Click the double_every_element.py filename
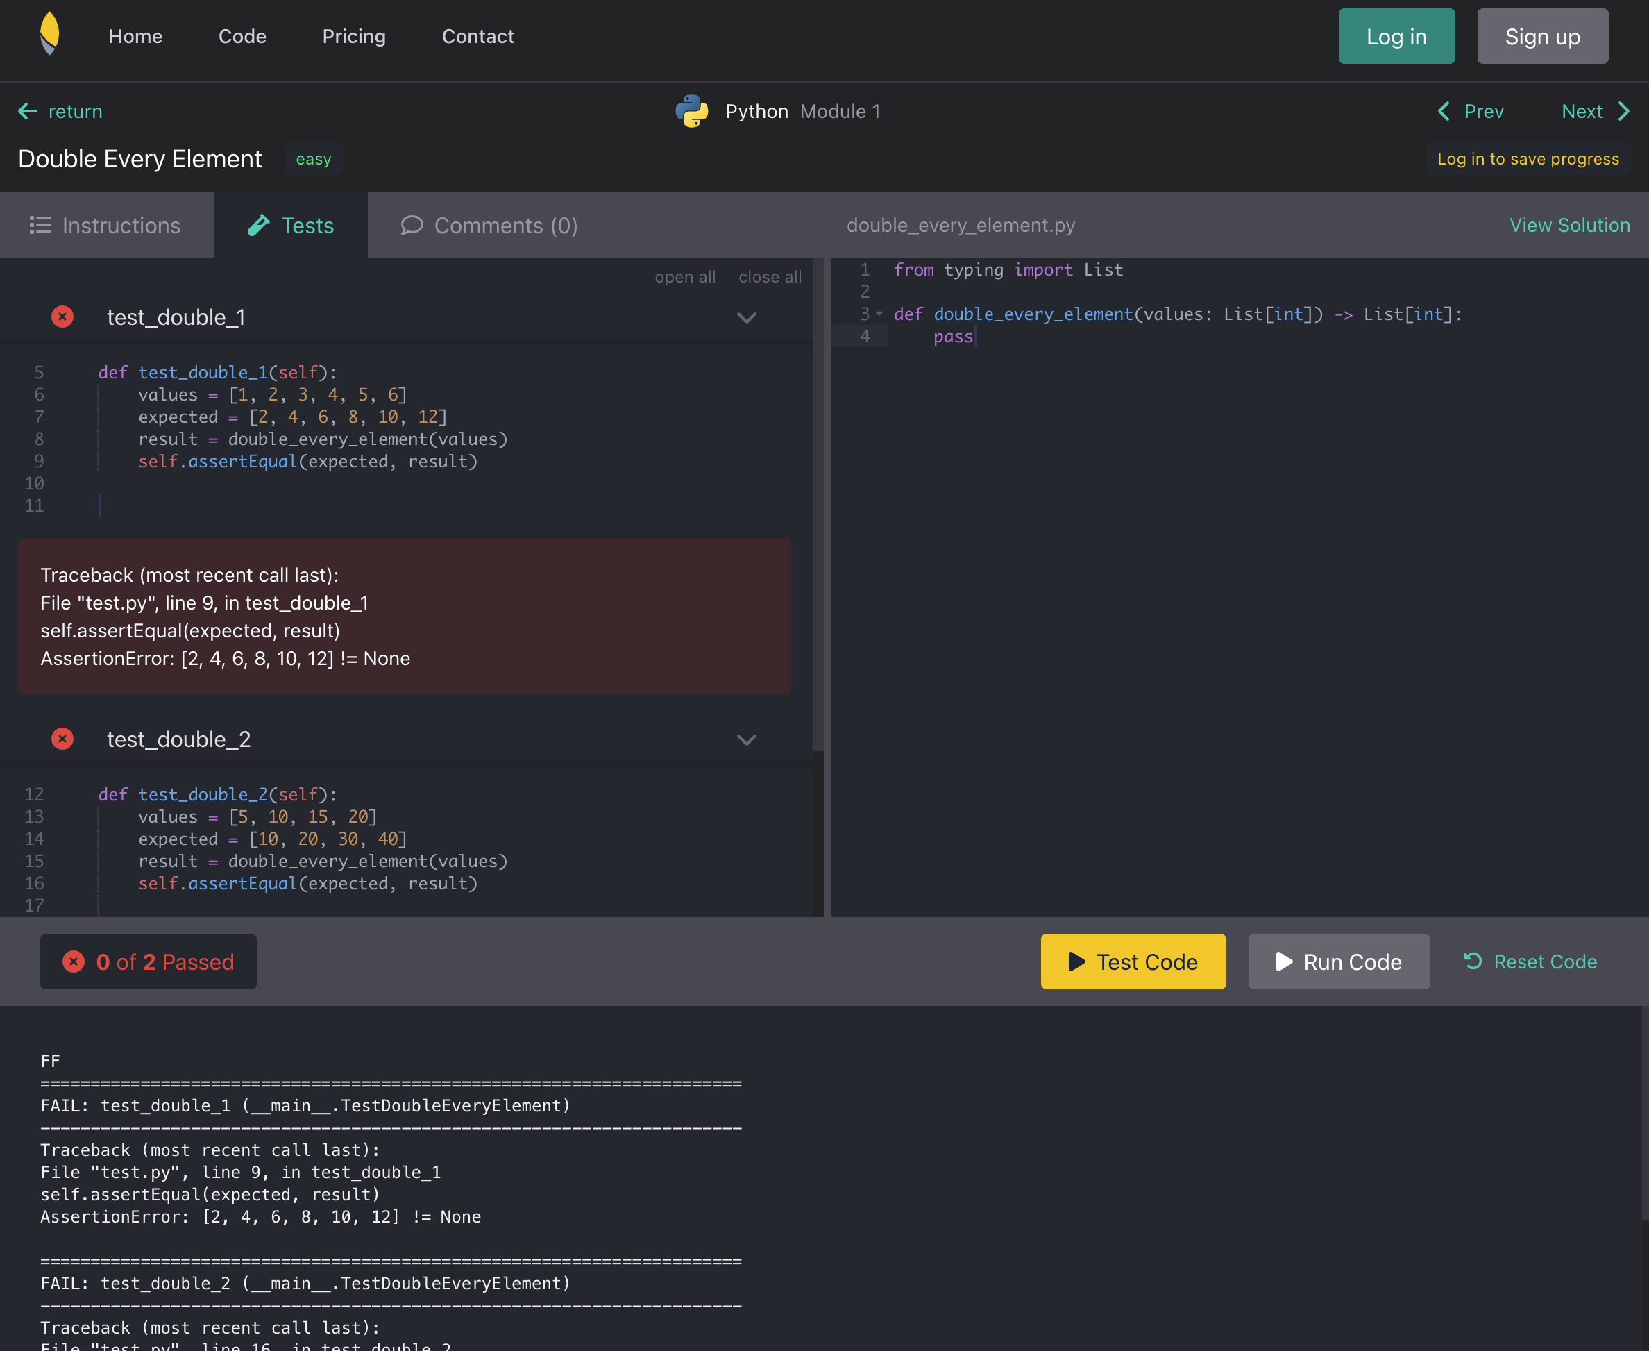 tap(961, 225)
